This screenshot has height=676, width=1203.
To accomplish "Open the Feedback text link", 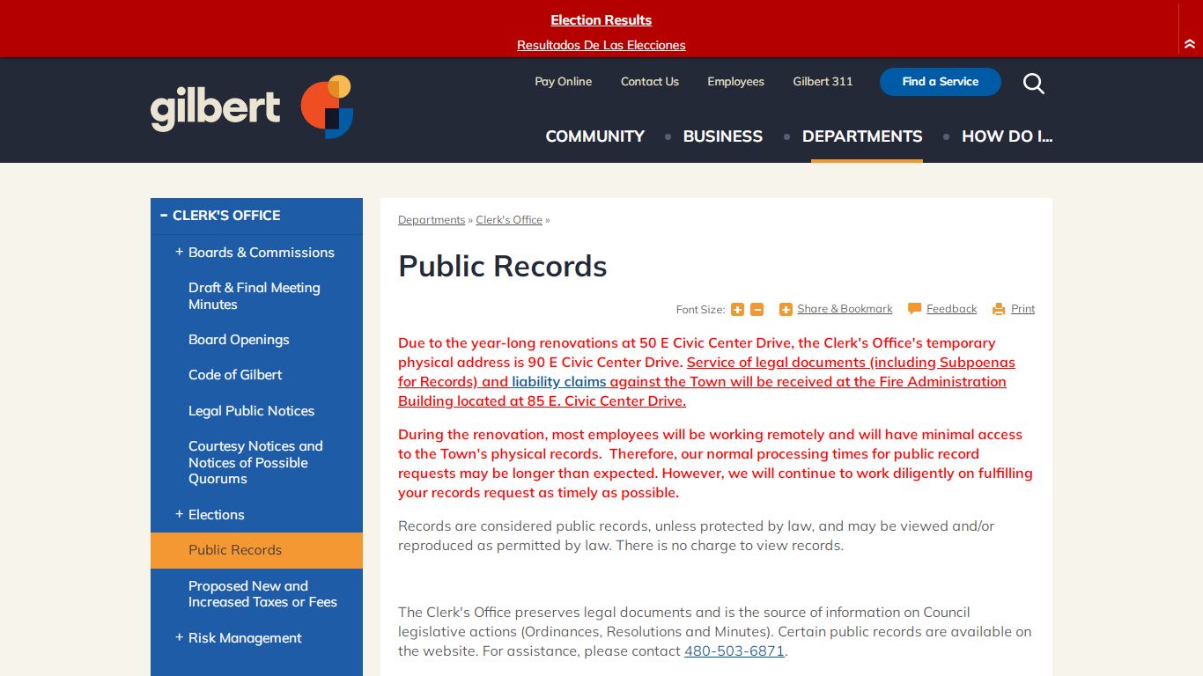I will tap(952, 309).
